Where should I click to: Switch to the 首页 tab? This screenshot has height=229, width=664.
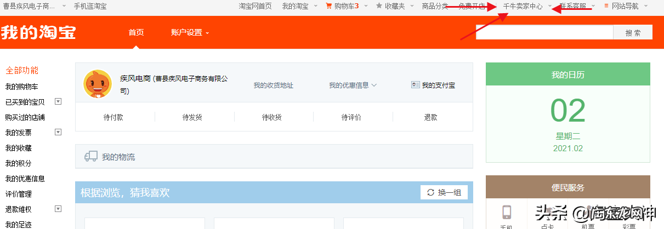pos(136,32)
